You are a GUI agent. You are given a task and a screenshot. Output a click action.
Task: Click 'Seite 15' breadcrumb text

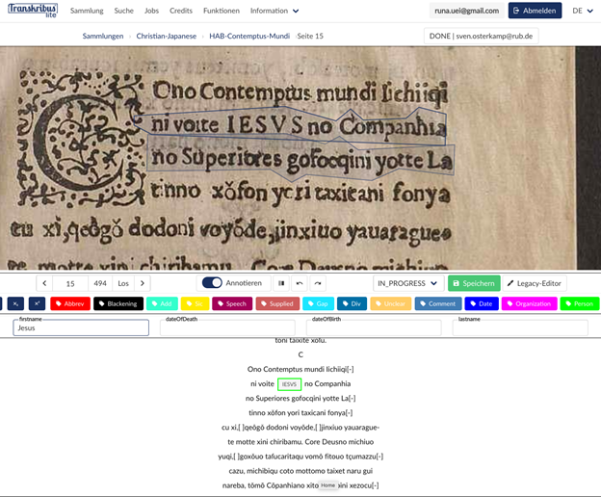[x=310, y=36]
